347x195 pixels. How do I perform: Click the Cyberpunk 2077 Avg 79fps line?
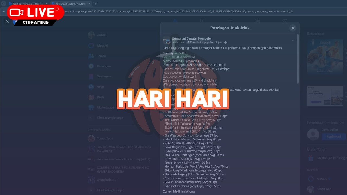(x=192, y=151)
